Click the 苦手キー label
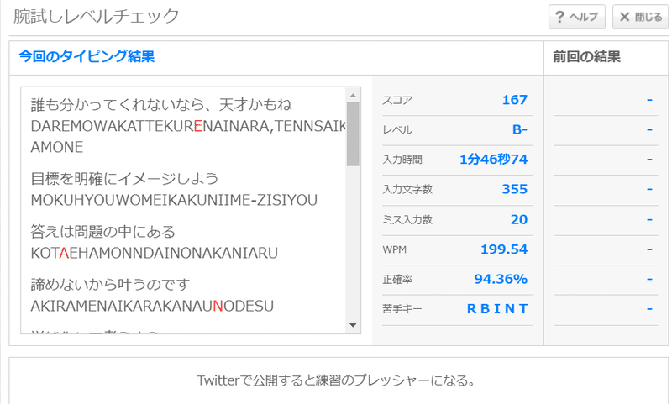 point(402,309)
